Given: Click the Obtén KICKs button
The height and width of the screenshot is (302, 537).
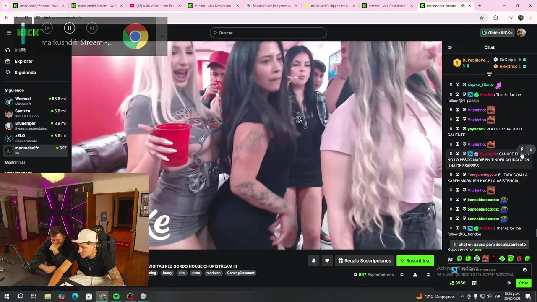Looking at the screenshot, I should pos(497,33).
